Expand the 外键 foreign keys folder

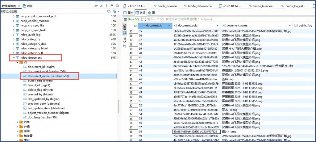pyautogui.click(x=17, y=127)
